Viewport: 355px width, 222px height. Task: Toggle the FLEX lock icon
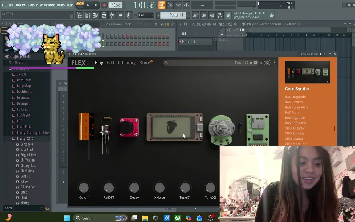coord(261,63)
